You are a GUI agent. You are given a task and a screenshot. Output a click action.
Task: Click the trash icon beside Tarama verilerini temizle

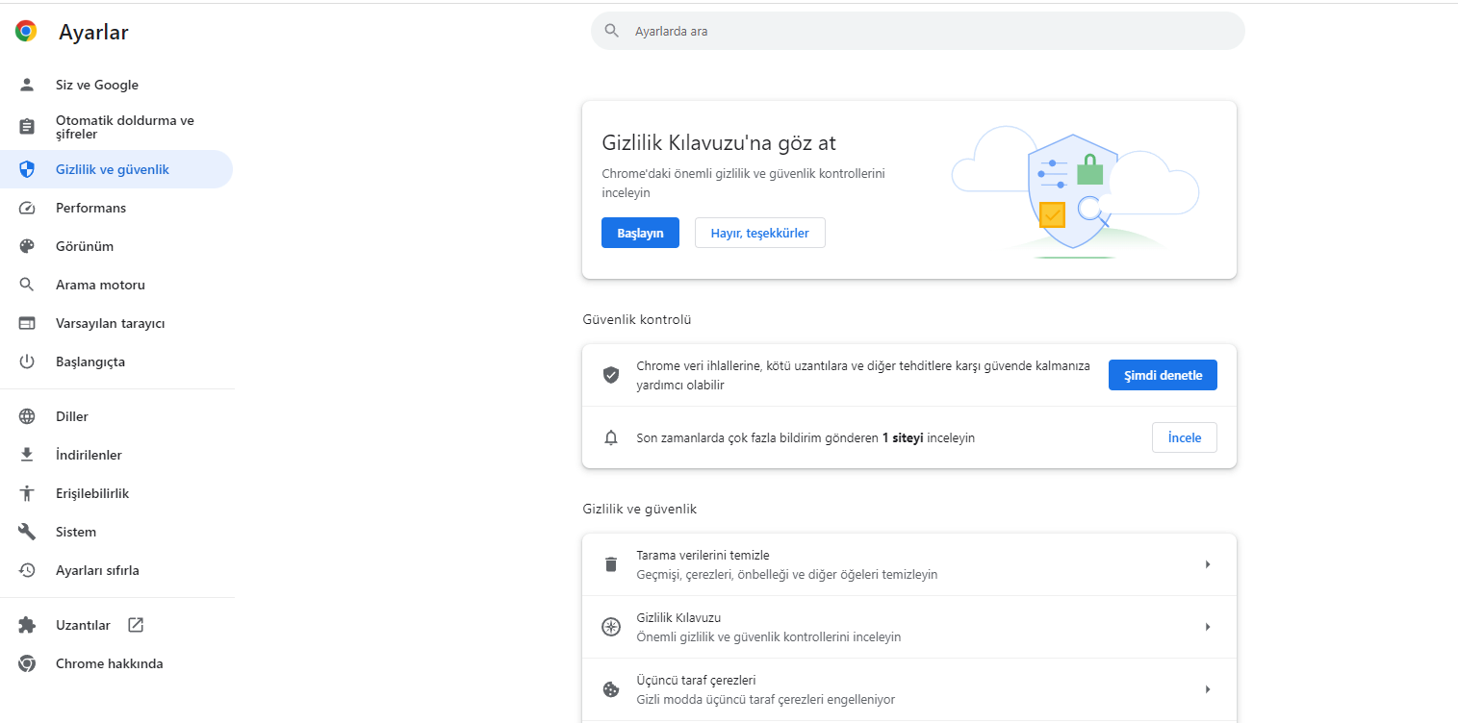tap(611, 564)
